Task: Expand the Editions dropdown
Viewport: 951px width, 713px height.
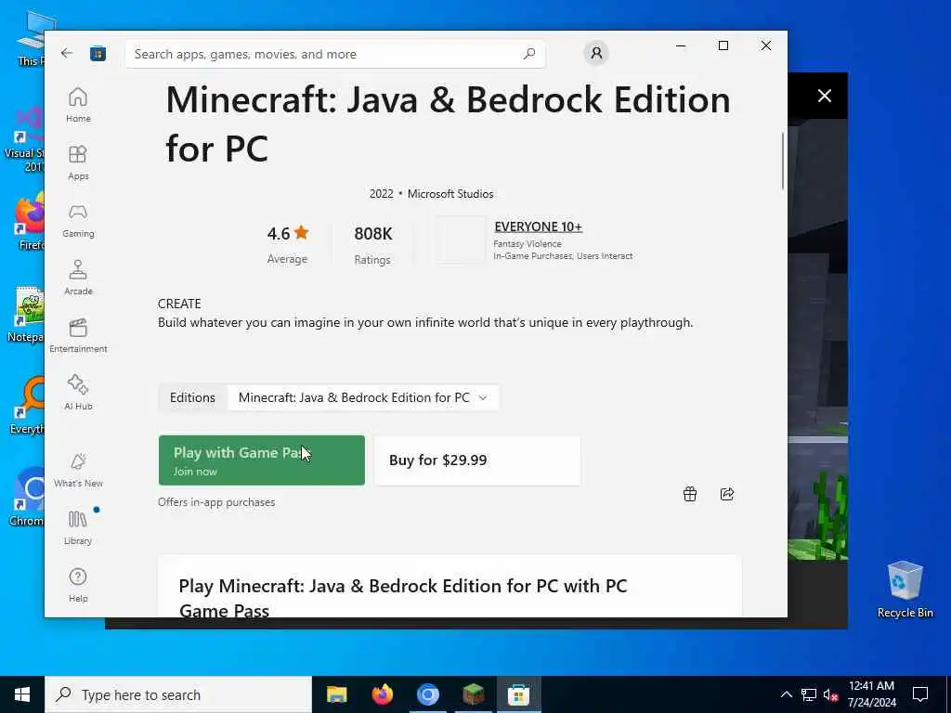Action: pyautogui.click(x=363, y=397)
